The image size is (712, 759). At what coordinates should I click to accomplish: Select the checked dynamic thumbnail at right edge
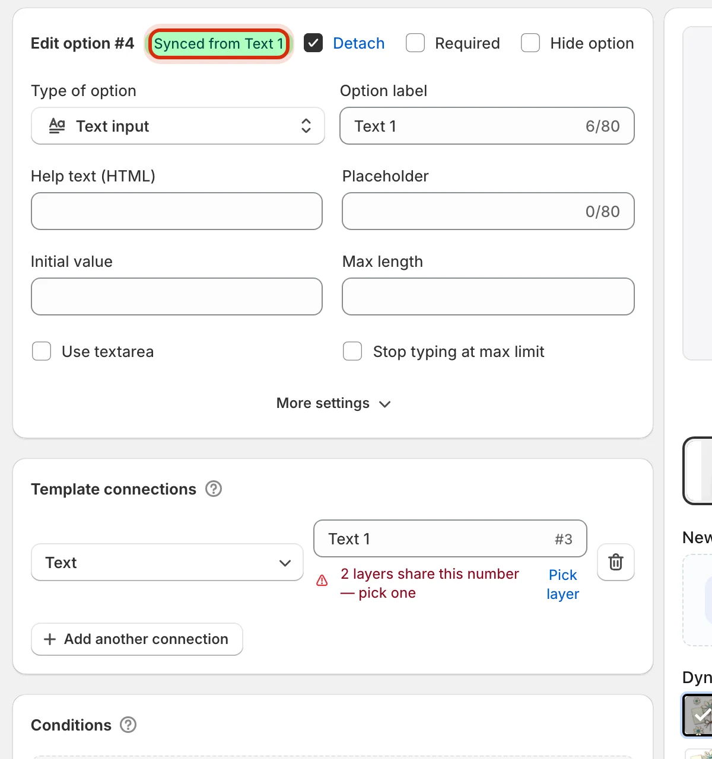(698, 715)
